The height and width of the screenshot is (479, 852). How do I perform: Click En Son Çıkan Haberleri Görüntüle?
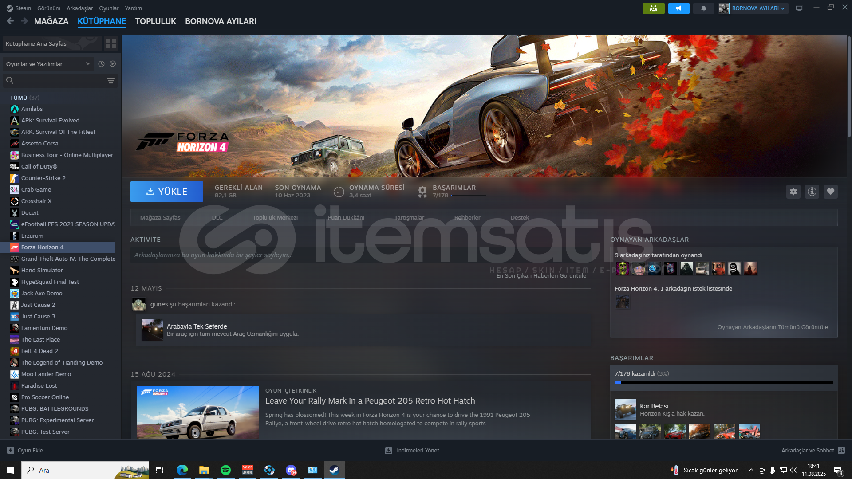point(541,276)
